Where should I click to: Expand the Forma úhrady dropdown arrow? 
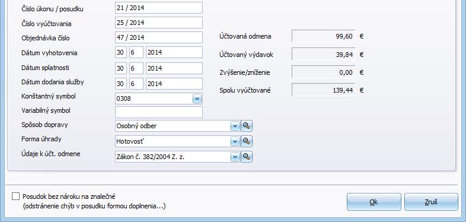235,141
